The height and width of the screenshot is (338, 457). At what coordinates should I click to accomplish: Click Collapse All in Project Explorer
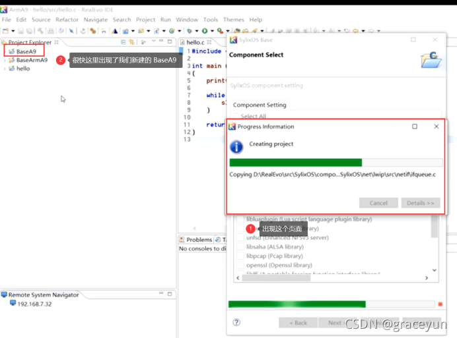[x=123, y=42]
